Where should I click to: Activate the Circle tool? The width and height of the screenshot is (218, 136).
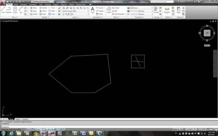pyautogui.click(x=15, y=10)
